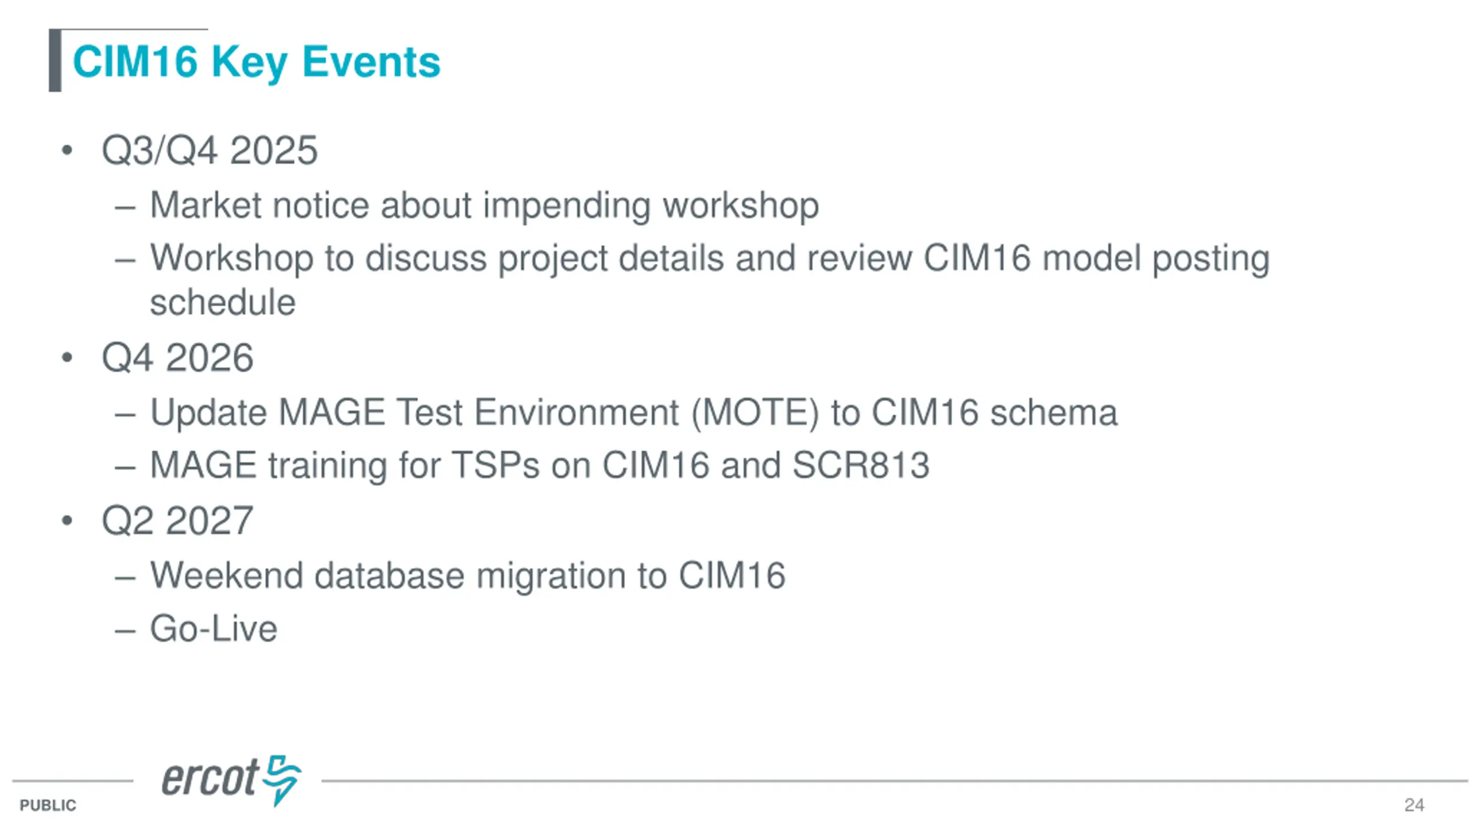Select the Weekend database migration to CIM16 line
This screenshot has width=1470, height=827.
pyautogui.click(x=467, y=575)
